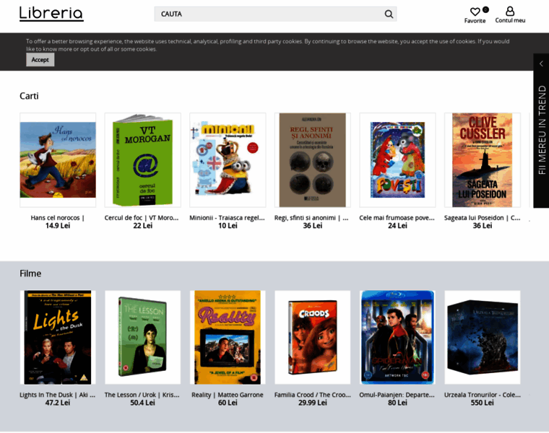Open Contul meu account icon

click(510, 12)
